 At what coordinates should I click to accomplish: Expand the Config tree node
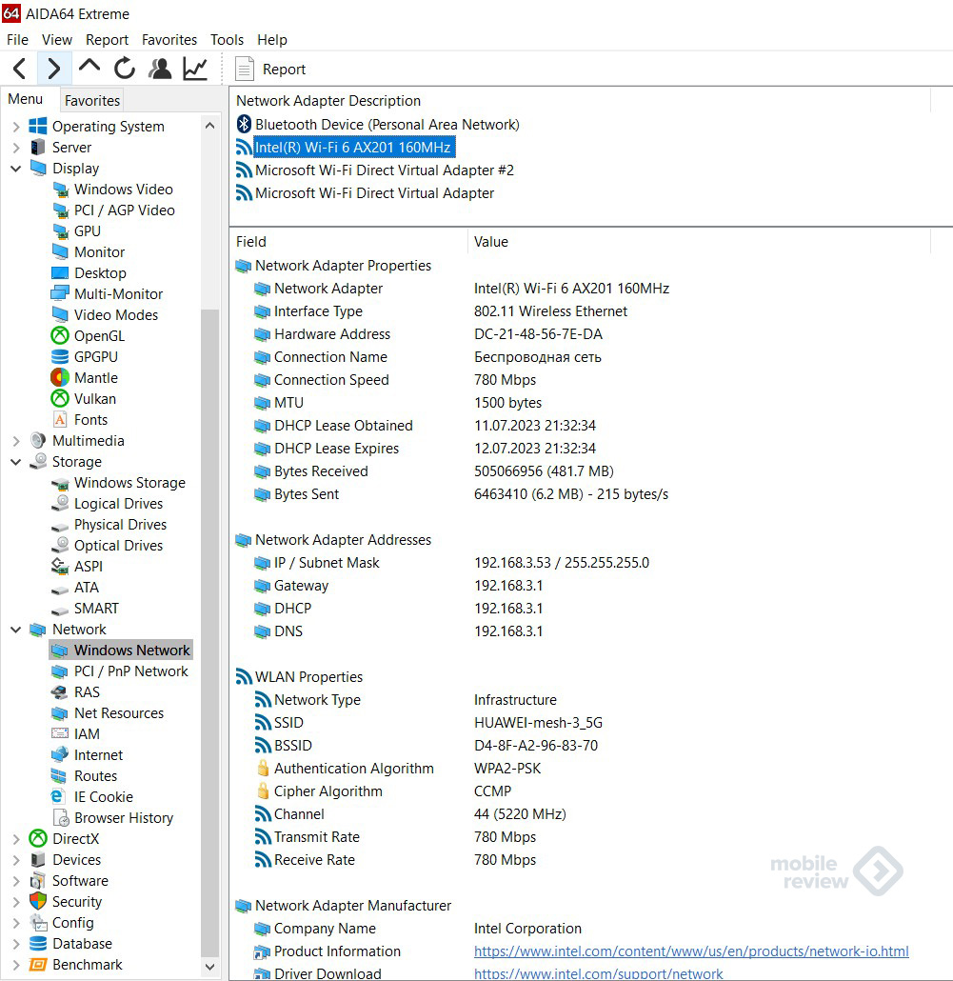coord(16,923)
